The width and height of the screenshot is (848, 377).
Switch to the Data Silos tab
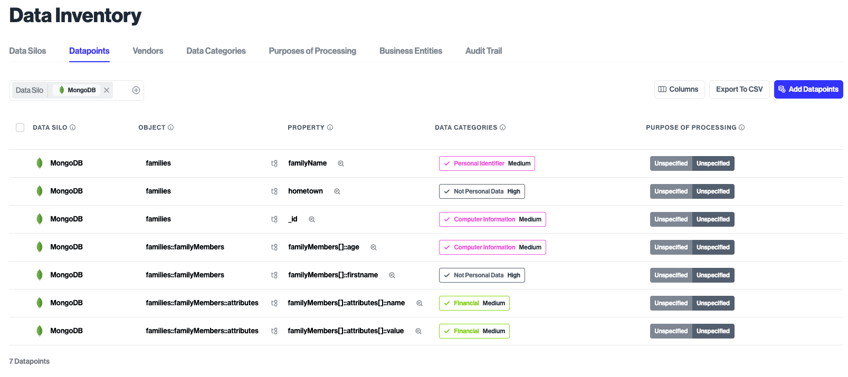(x=27, y=51)
